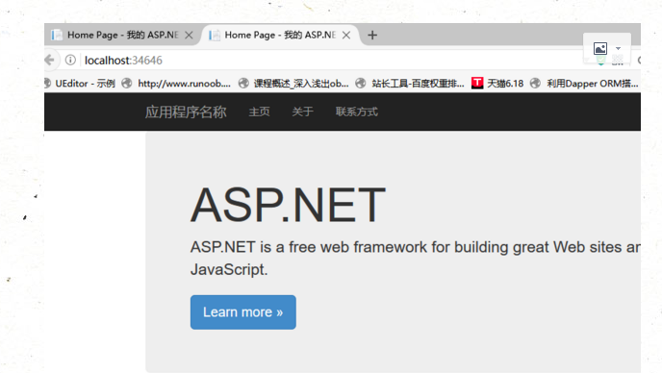
Task: Open the runoob.com bookmark
Action: tap(176, 84)
